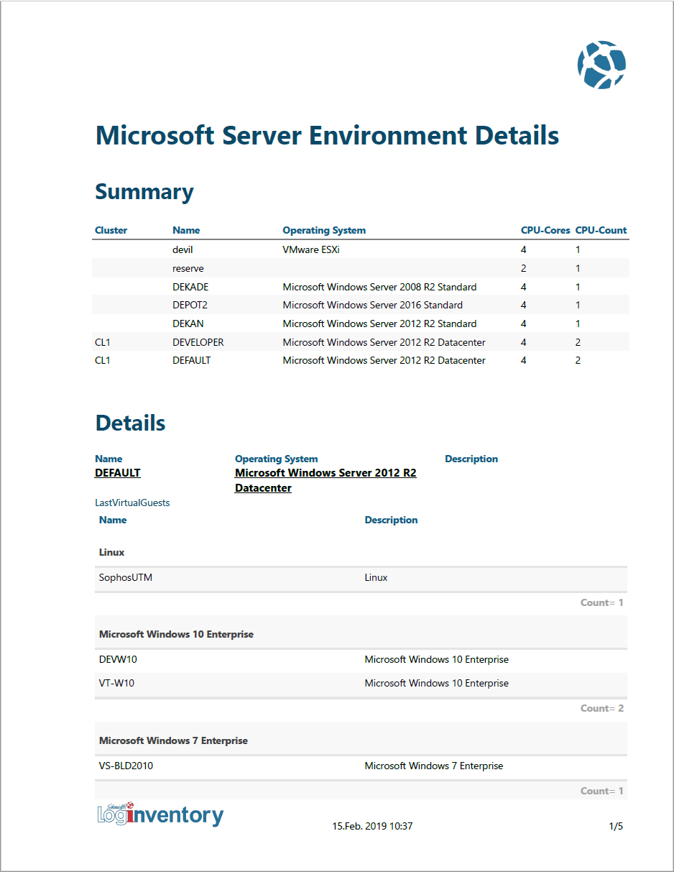The image size is (674, 872).
Task: Click the globe network logo icon
Action: (x=601, y=65)
